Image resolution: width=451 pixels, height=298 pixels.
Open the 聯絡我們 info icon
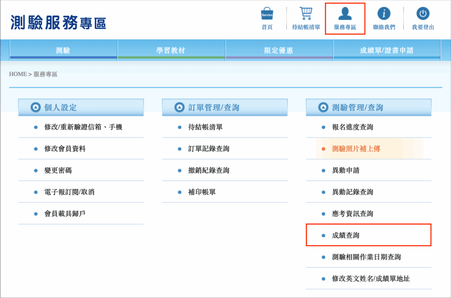click(x=384, y=14)
